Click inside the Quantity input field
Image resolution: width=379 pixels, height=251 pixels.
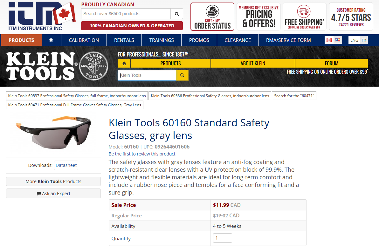(x=222, y=238)
